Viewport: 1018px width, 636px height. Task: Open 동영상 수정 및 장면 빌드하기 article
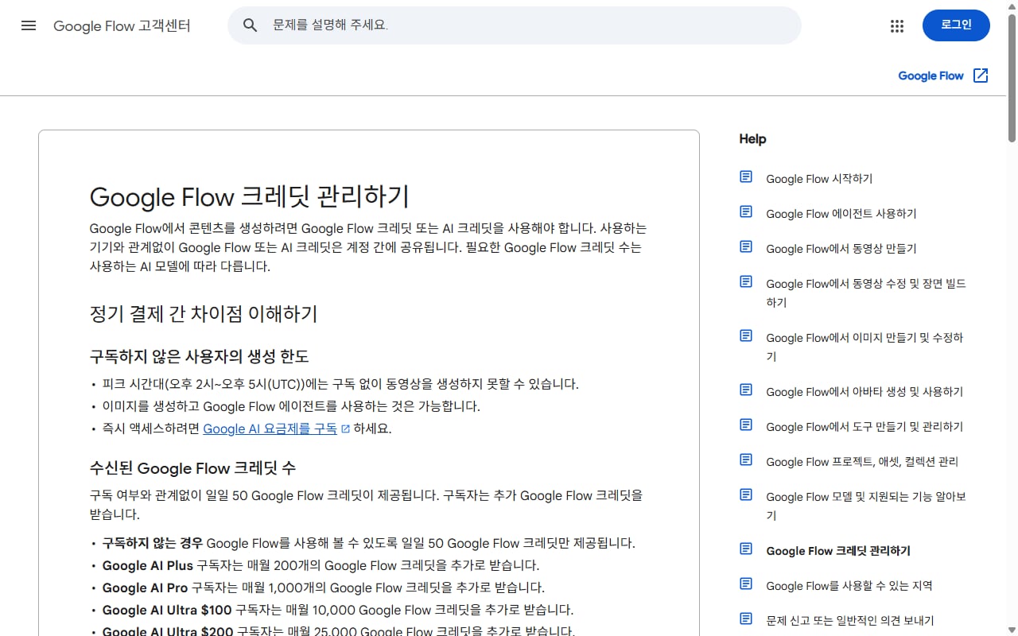866,293
